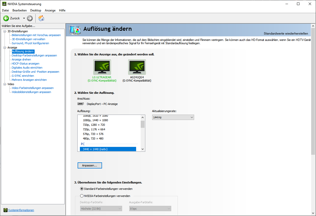Select Auflösung ändern in the tree

click(23, 51)
